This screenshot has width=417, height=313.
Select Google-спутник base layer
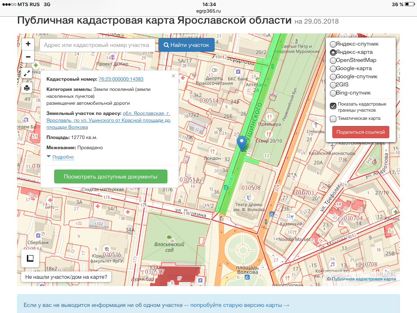[333, 77]
